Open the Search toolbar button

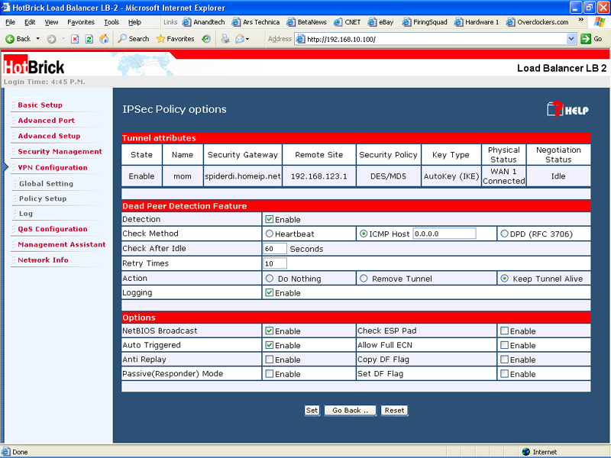[134, 39]
